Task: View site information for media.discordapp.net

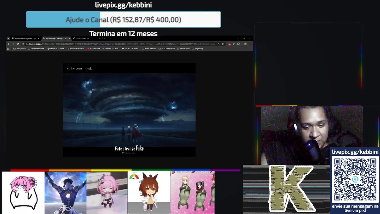Action: tap(23, 44)
